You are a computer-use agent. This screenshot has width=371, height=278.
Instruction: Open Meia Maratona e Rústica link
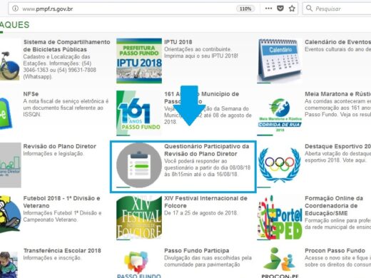(337, 94)
